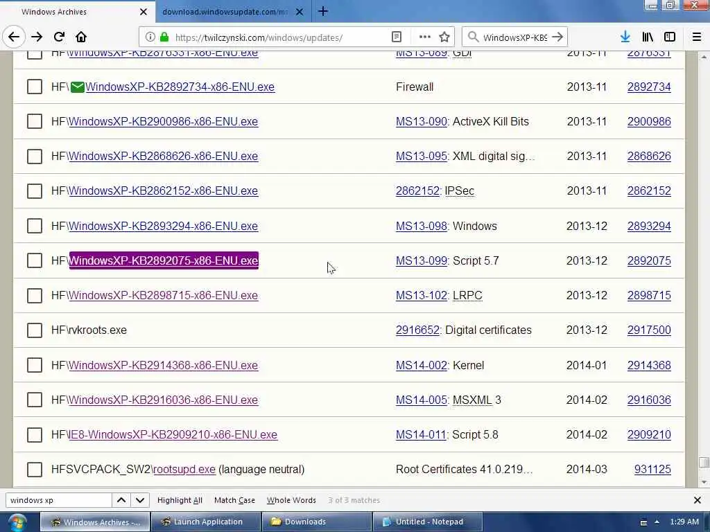Go back to previous page
Screen dimensions: 710x532
[x=14, y=37]
